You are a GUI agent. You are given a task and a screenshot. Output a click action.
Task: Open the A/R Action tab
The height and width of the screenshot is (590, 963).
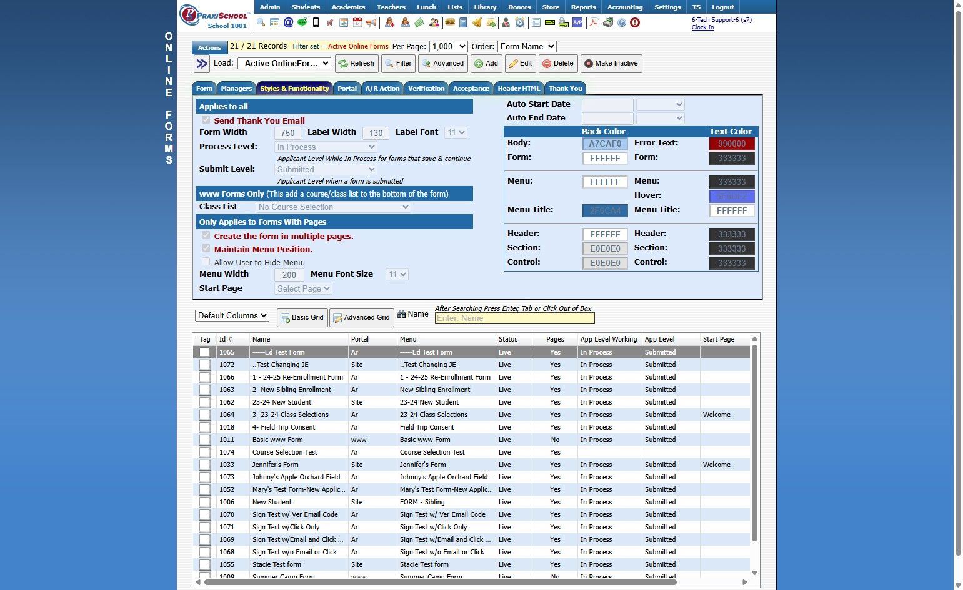pos(382,88)
